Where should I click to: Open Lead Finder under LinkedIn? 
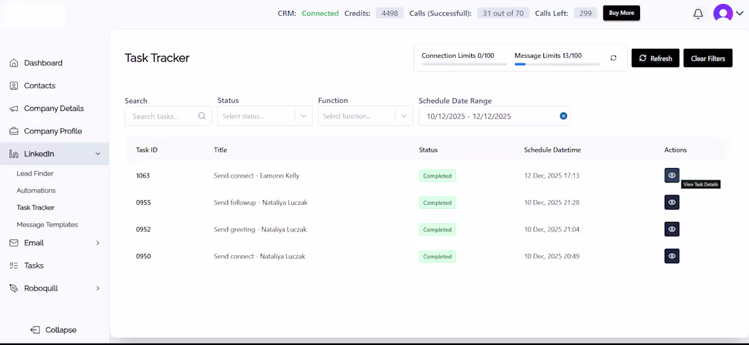(35, 174)
